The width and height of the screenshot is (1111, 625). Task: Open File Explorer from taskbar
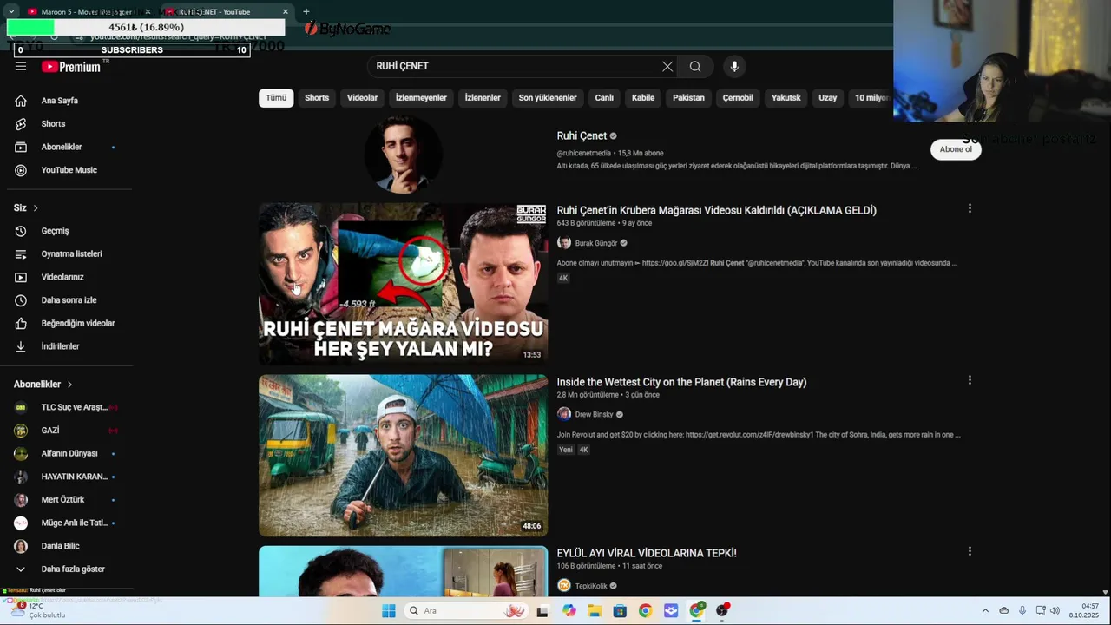click(x=595, y=611)
